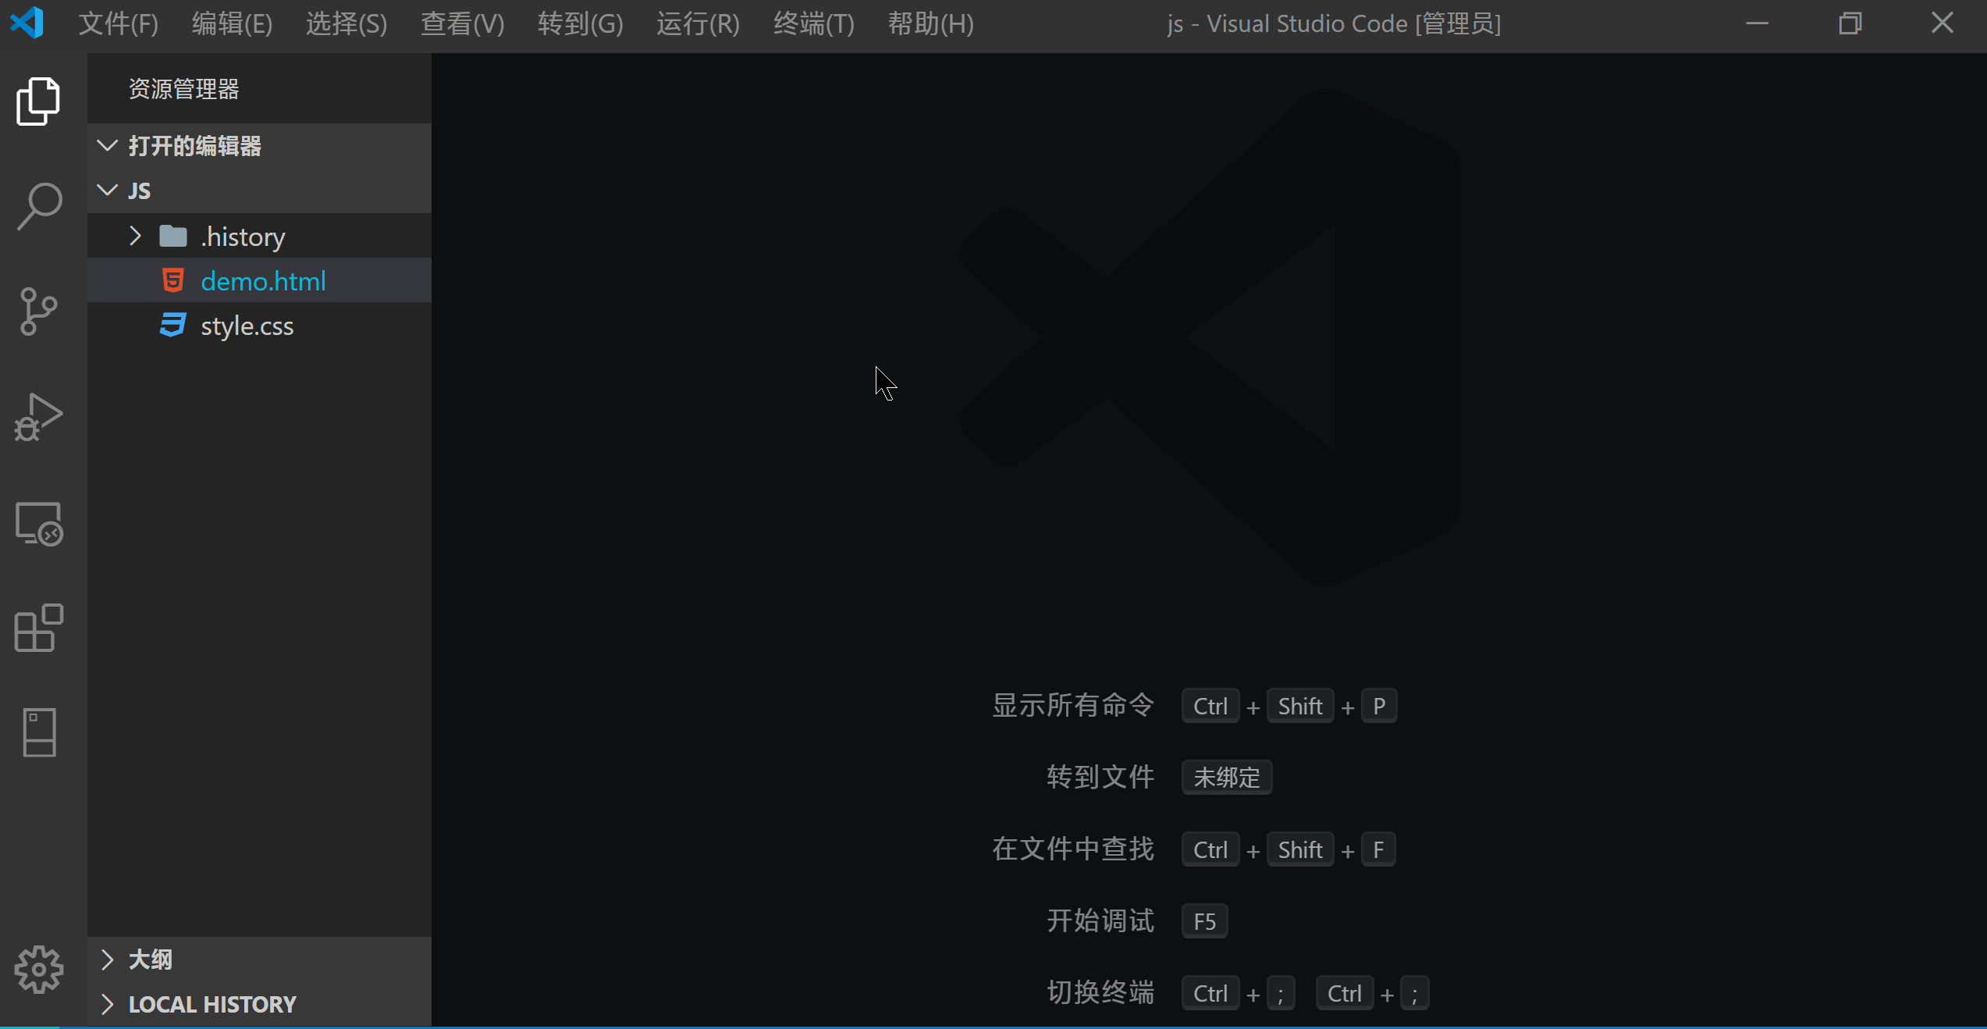The height and width of the screenshot is (1029, 1987).
Task: Open the Search view in activity bar
Action: click(37, 207)
